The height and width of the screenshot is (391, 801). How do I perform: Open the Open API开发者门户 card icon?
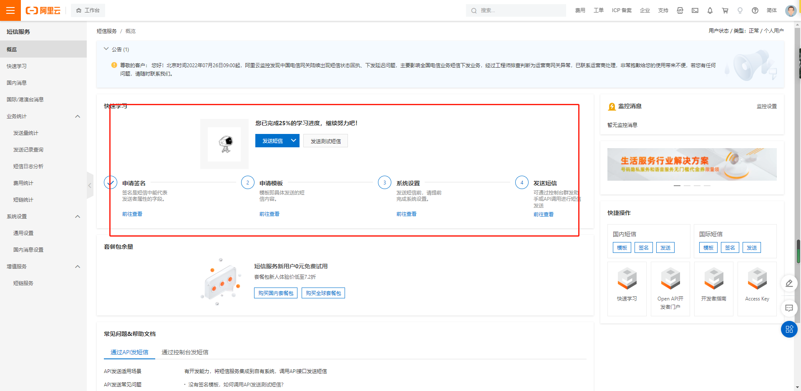click(670, 279)
